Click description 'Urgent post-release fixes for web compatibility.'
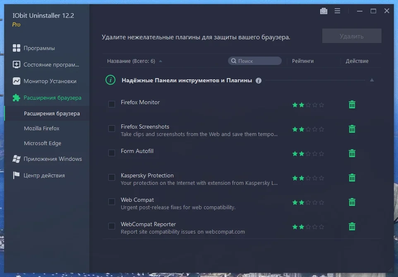 pos(178,208)
